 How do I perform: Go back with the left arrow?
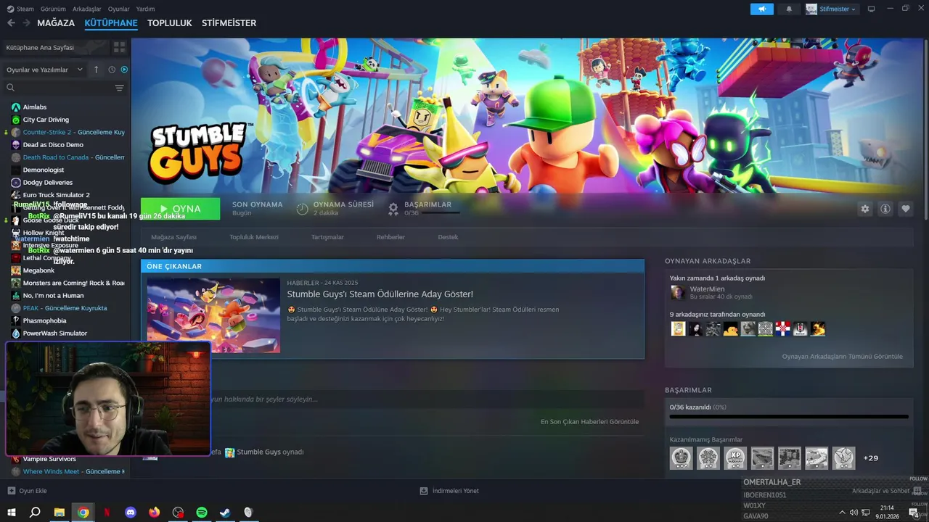(11, 23)
